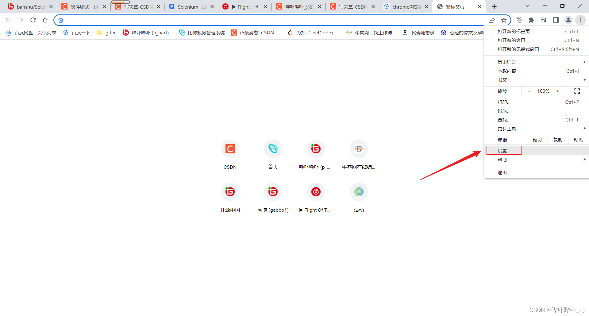589x316 pixels.
Task: Open 代码随想录 bookmark
Action: coord(418,33)
